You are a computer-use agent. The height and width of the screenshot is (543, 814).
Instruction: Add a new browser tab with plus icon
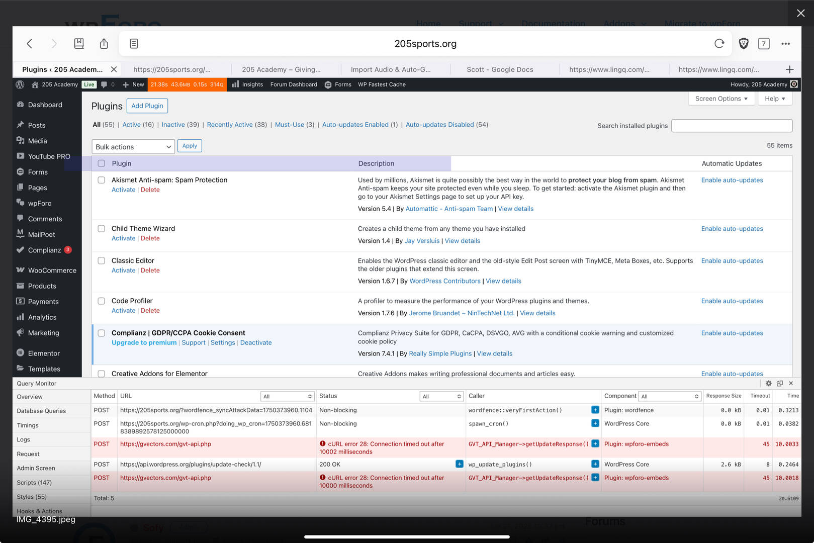tap(790, 69)
